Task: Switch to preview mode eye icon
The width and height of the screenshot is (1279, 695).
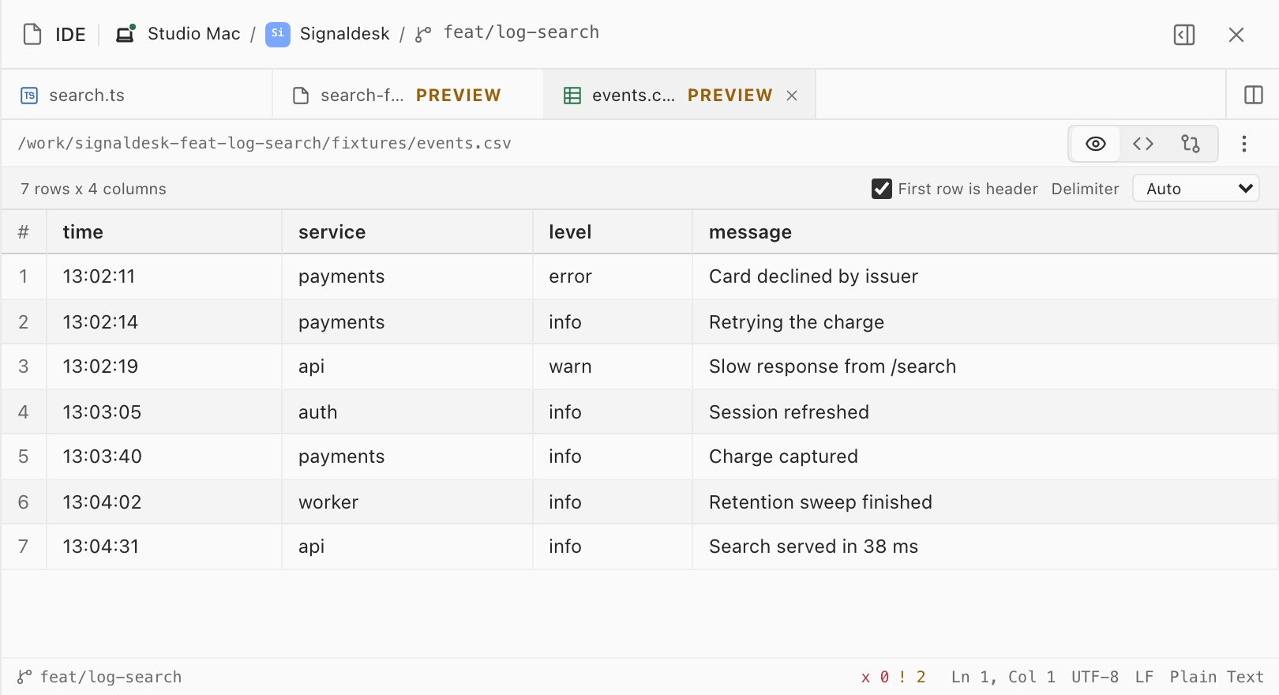Action: point(1096,144)
